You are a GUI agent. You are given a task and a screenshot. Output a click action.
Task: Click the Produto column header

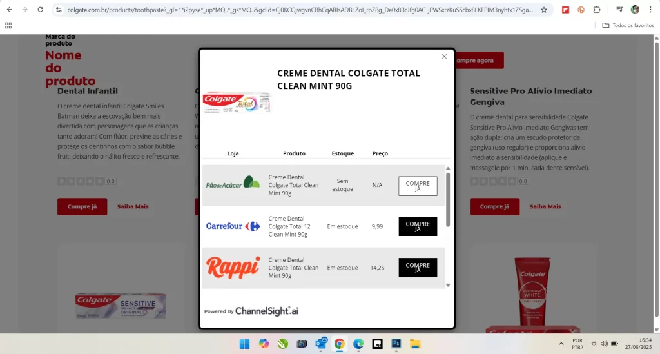294,153
